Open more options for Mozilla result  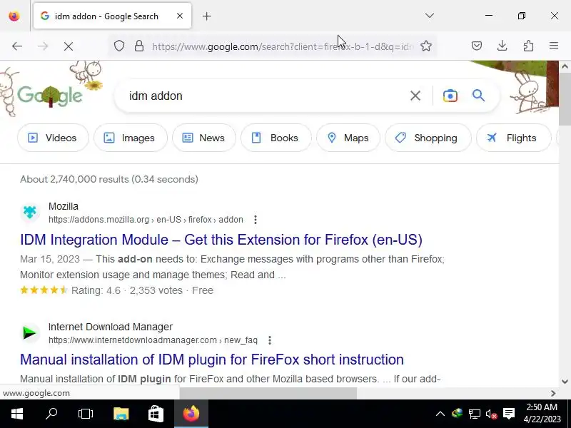click(256, 220)
